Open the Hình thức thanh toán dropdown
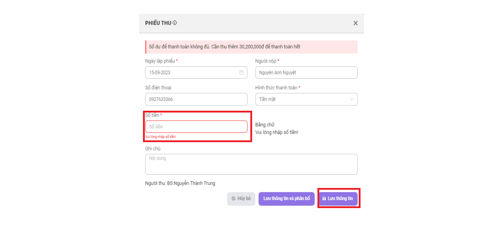500x237 pixels. (x=306, y=99)
